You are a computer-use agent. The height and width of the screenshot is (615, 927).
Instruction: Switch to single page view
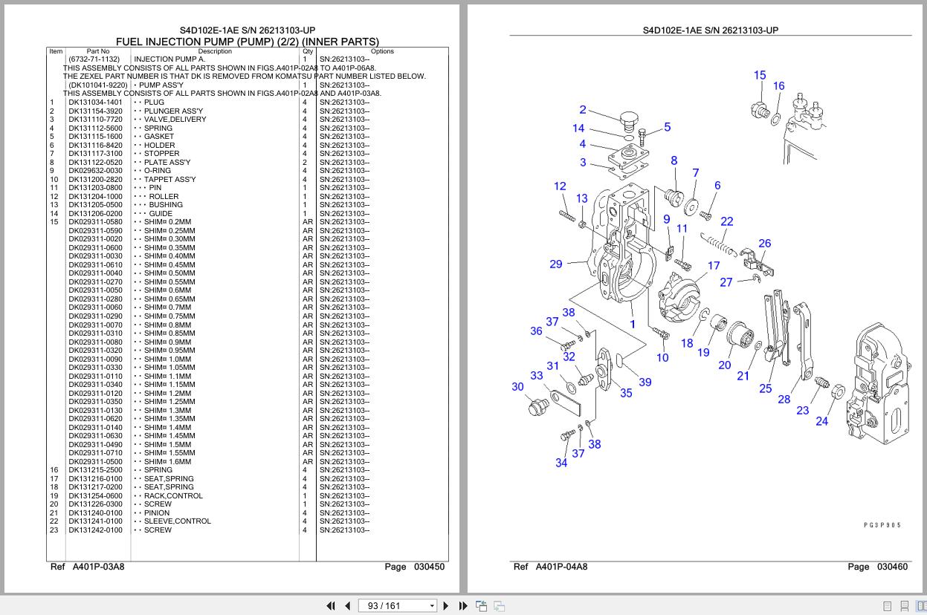(x=887, y=606)
